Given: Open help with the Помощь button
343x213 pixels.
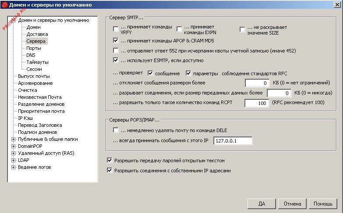Looking at the screenshot, I should click(x=323, y=204).
